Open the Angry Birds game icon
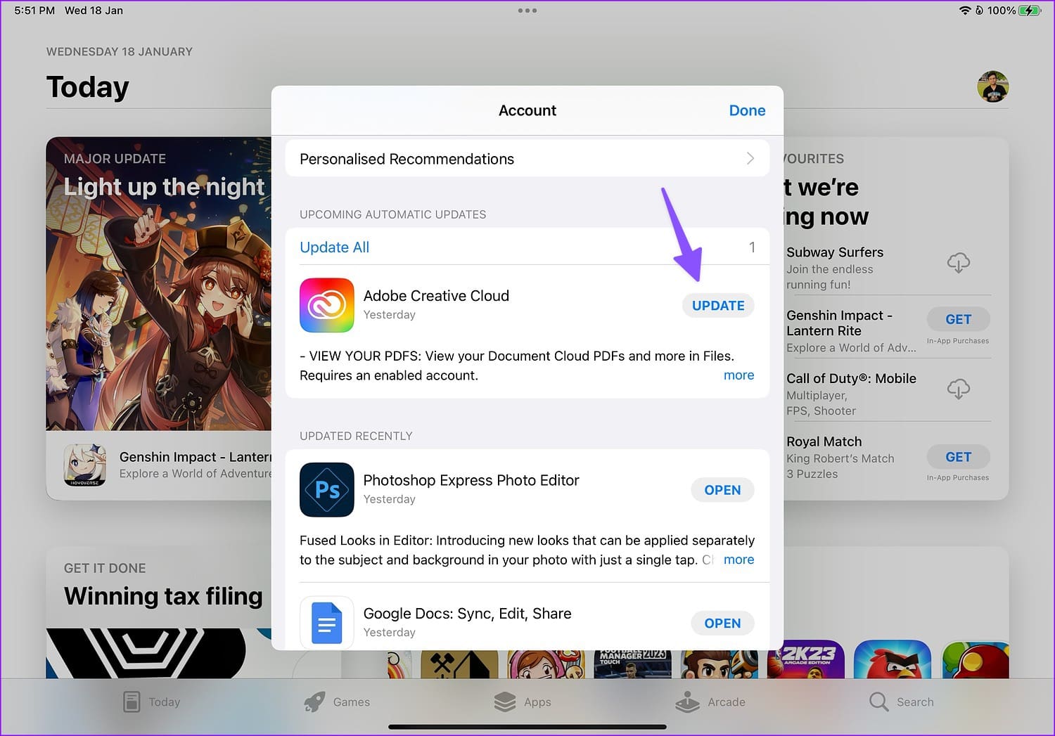 coord(893,659)
